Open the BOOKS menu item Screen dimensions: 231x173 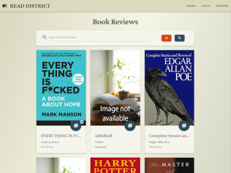coord(191,6)
